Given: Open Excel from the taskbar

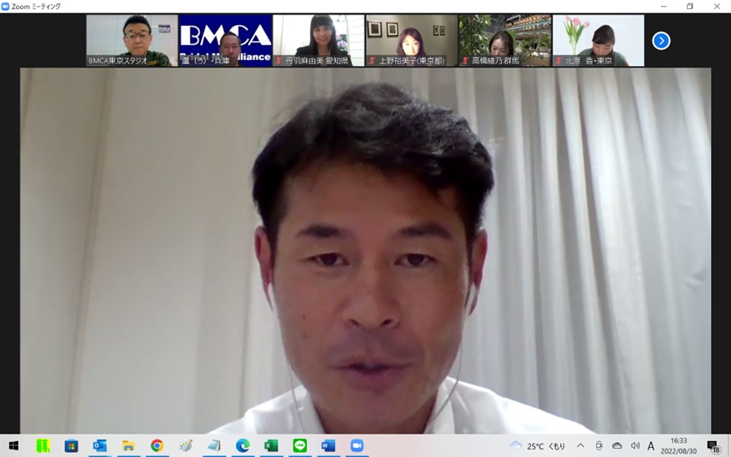Looking at the screenshot, I should (271, 446).
